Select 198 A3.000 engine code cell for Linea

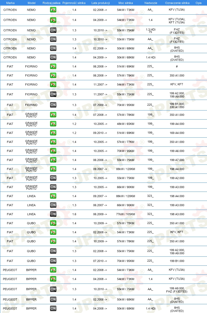coord(177,214)
